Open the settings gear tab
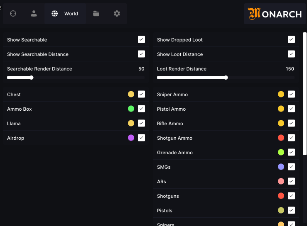 [x=117, y=14]
